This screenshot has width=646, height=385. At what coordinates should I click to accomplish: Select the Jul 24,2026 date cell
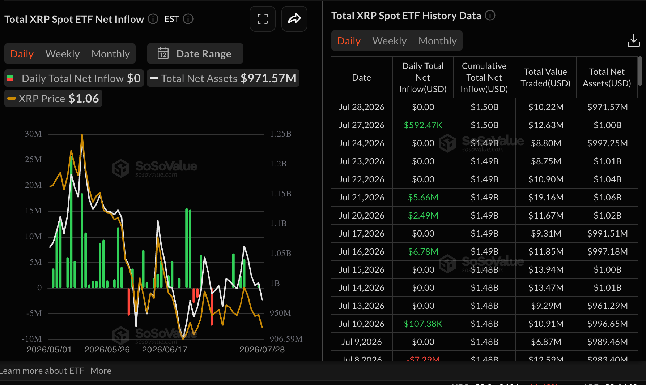tap(362, 143)
